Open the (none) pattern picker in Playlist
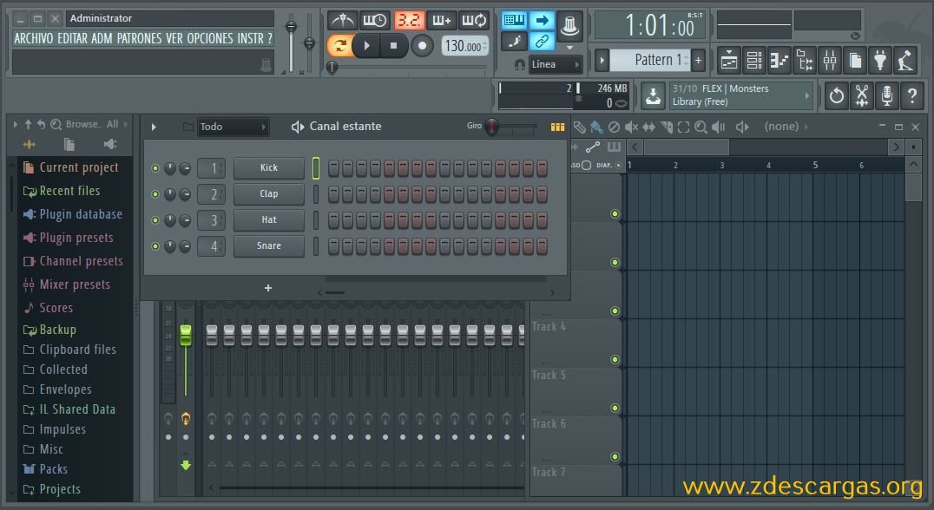The image size is (934, 510). point(786,126)
